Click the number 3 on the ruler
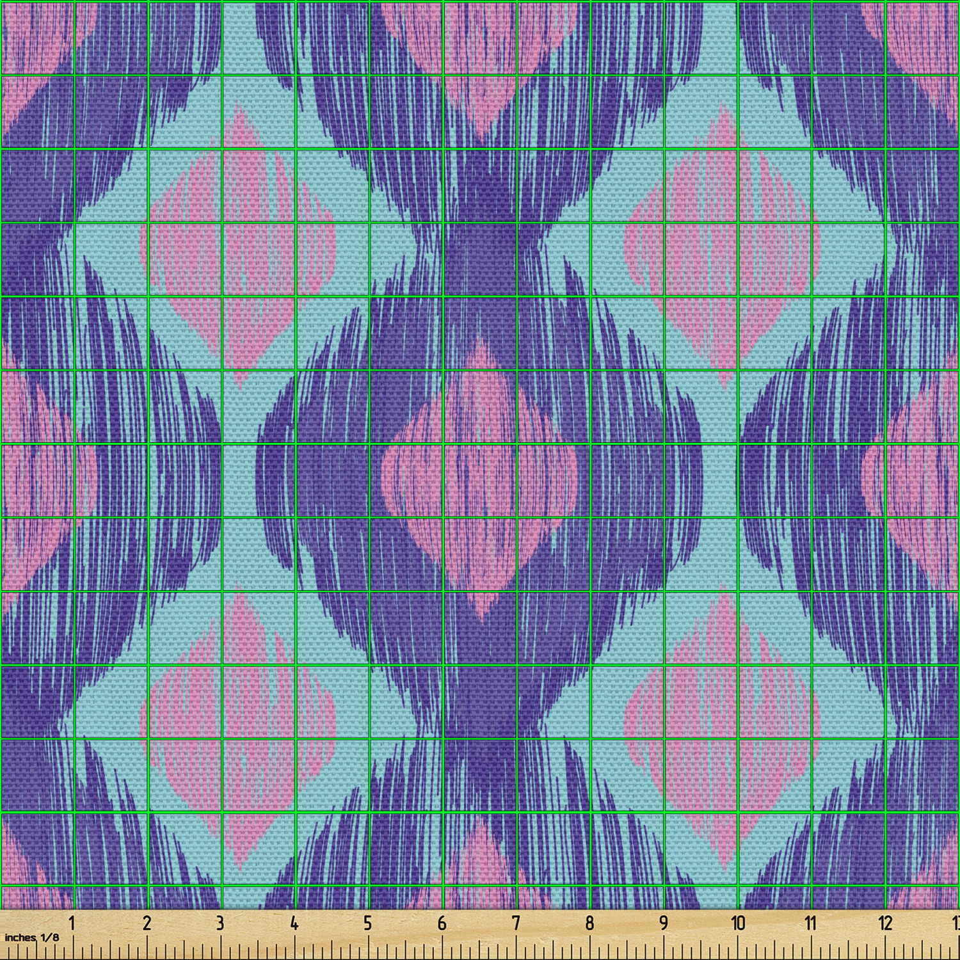The height and width of the screenshot is (960, 960). click(220, 923)
